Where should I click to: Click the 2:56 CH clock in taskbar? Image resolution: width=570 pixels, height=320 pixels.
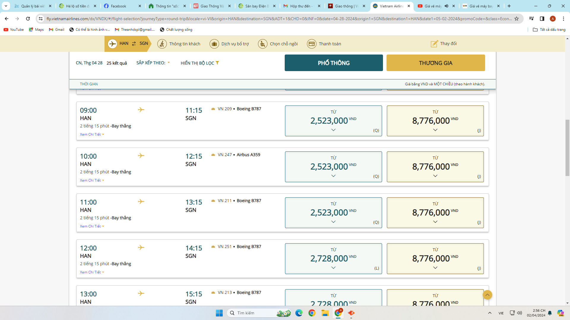(x=536, y=313)
